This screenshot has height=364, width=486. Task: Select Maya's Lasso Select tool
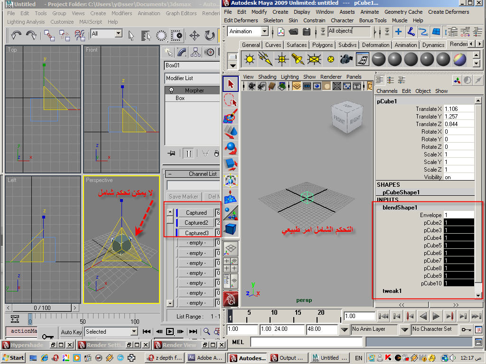tap(231, 100)
